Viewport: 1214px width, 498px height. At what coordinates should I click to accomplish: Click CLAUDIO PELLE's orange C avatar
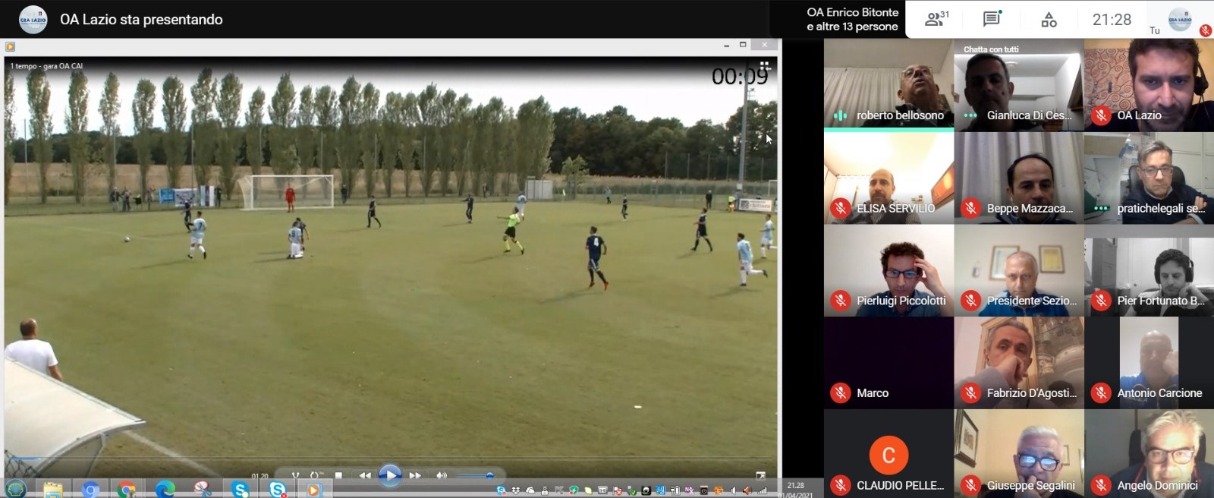click(x=888, y=455)
